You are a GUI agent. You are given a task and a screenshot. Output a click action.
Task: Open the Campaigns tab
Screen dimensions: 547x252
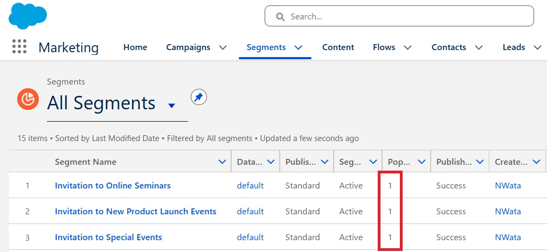click(188, 47)
